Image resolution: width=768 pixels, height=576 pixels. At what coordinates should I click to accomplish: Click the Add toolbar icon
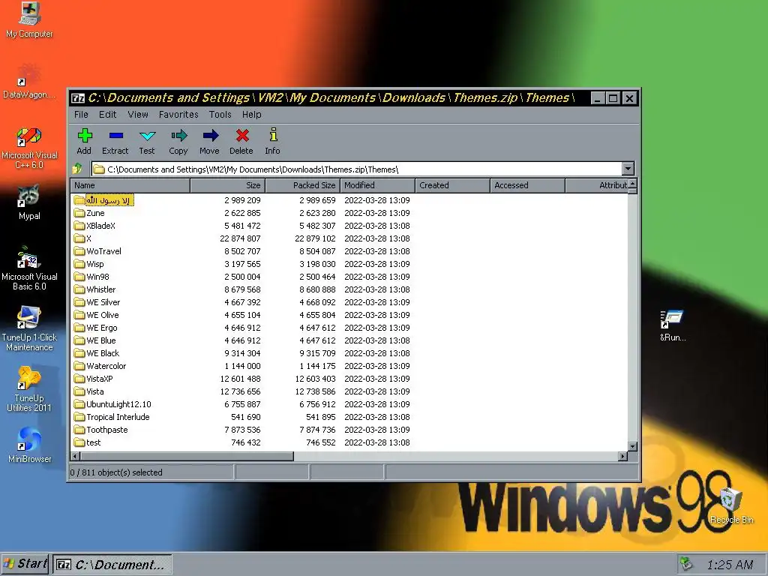point(85,135)
